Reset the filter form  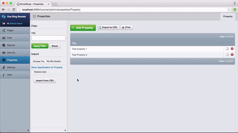point(55,46)
